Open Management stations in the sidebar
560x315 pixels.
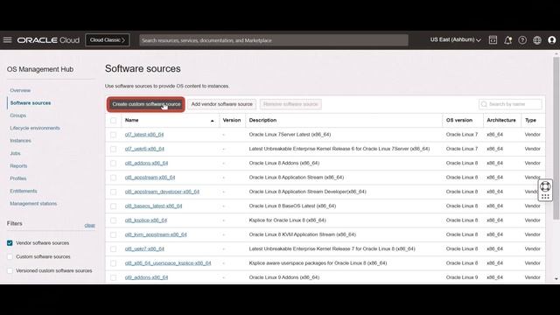point(33,204)
